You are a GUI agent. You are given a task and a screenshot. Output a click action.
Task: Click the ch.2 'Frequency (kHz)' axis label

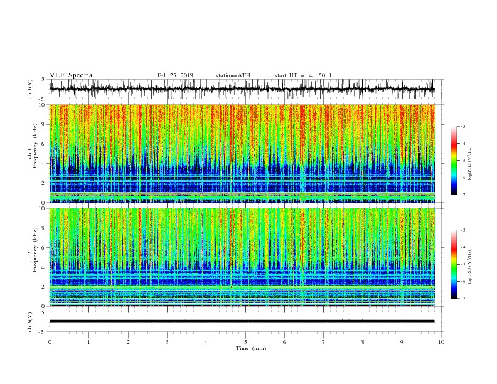click(35, 249)
